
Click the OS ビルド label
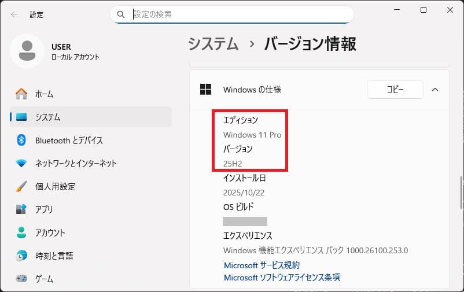238,207
